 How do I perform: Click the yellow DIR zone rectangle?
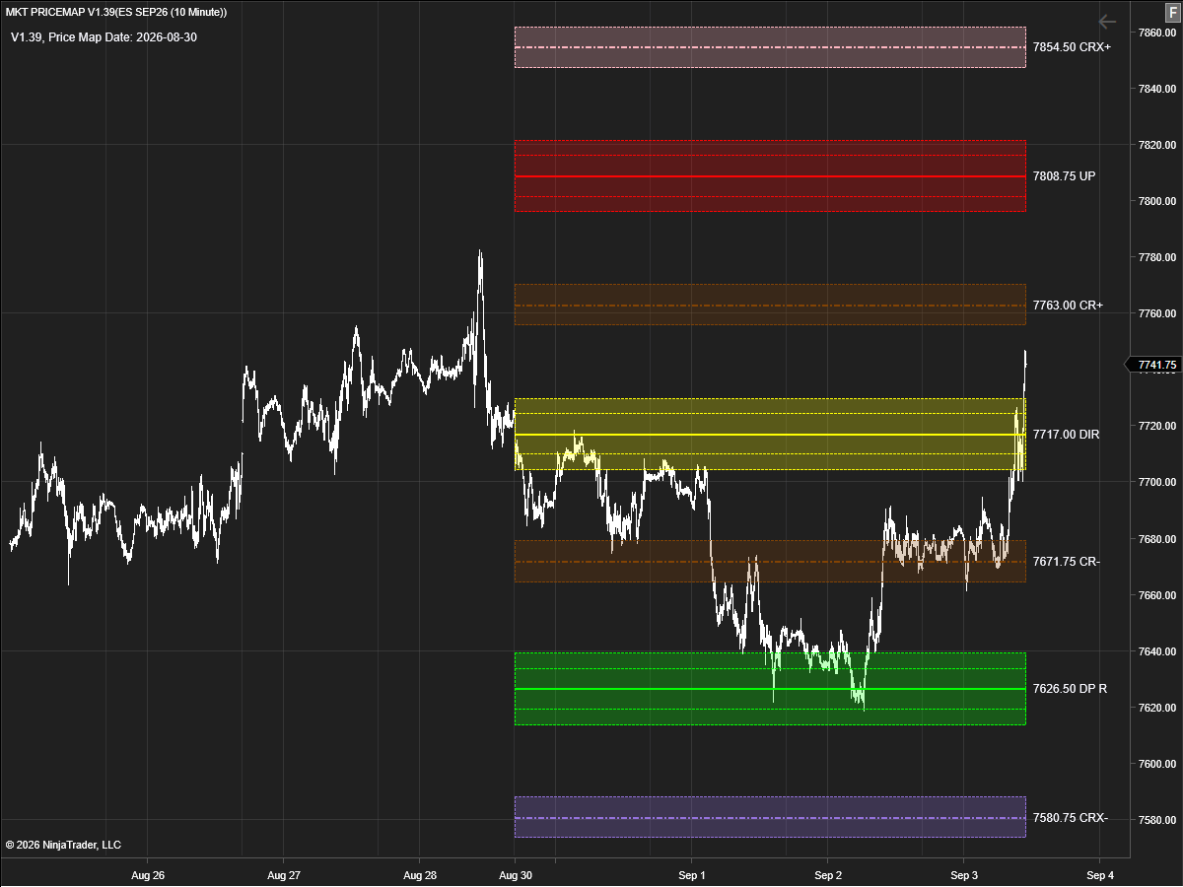(x=770, y=435)
